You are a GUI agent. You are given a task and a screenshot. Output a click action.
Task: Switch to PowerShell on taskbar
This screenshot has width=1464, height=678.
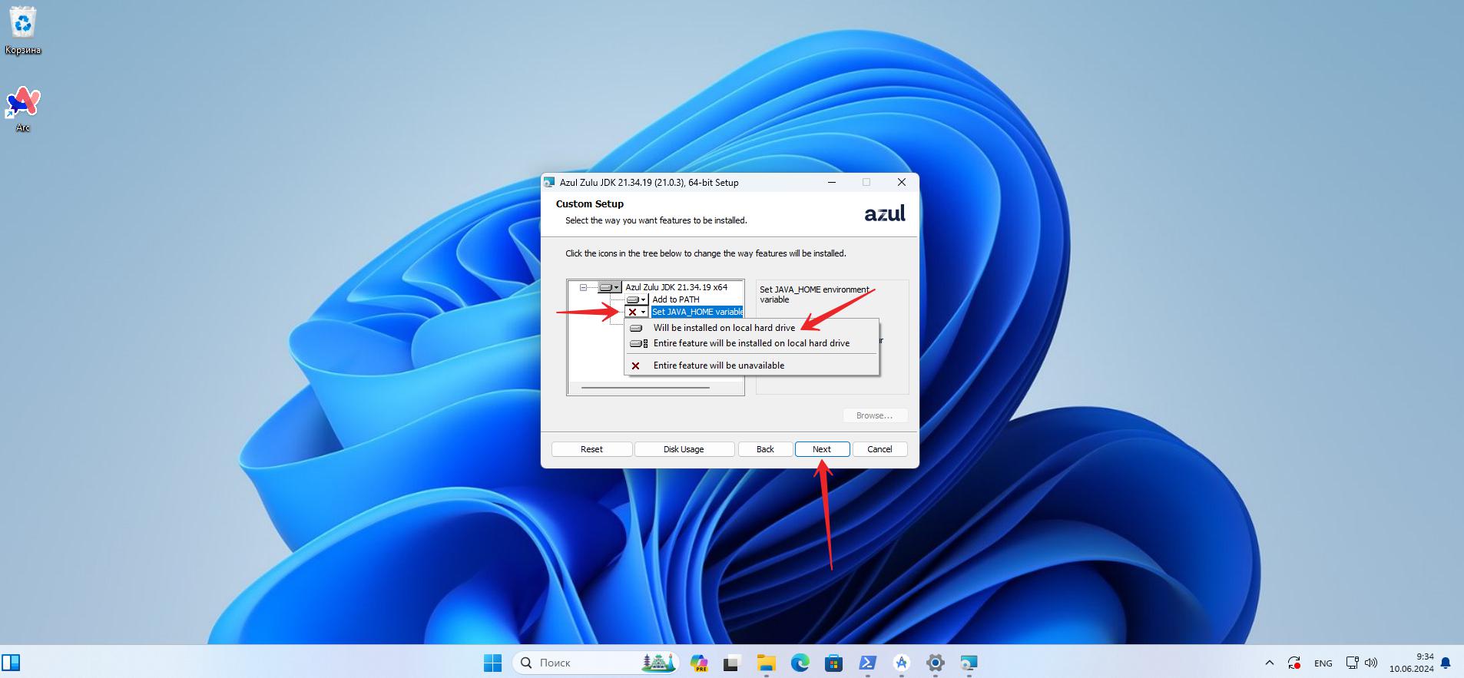(867, 663)
